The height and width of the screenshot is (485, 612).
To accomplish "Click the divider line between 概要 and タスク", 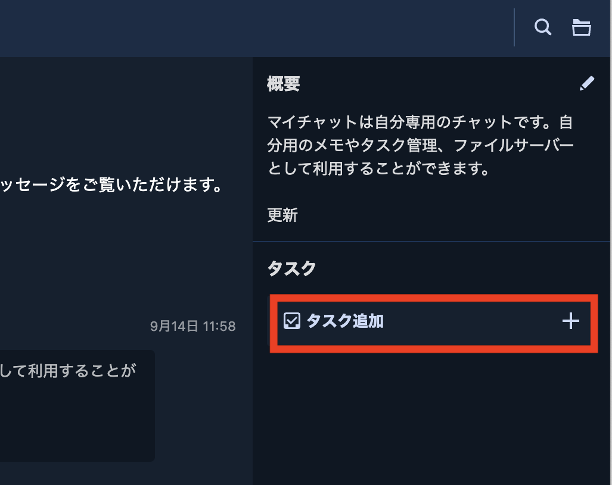I will (x=431, y=242).
